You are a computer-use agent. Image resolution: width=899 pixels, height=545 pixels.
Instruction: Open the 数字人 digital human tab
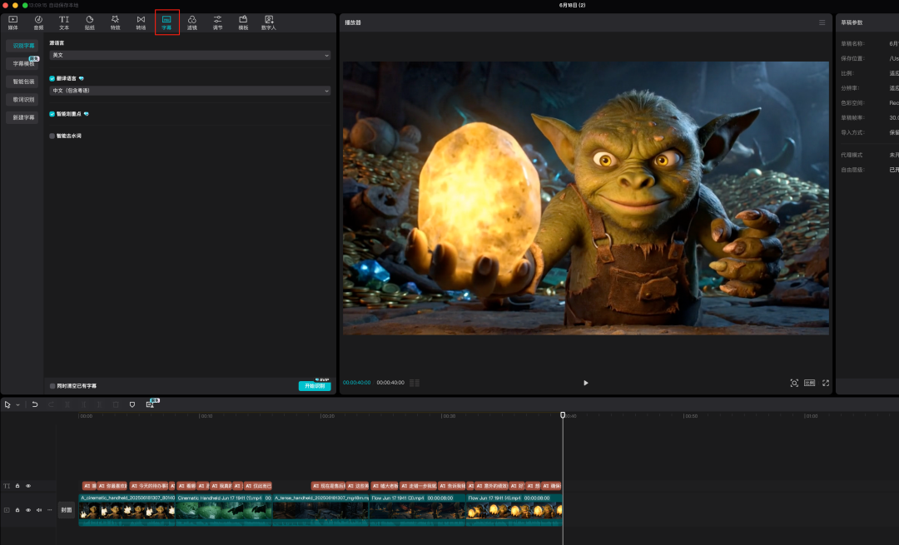[269, 22]
